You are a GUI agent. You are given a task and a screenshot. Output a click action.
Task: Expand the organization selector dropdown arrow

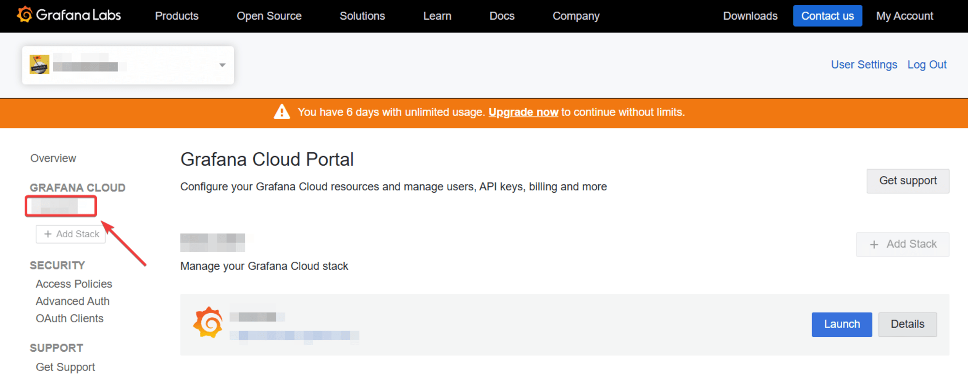(x=222, y=65)
